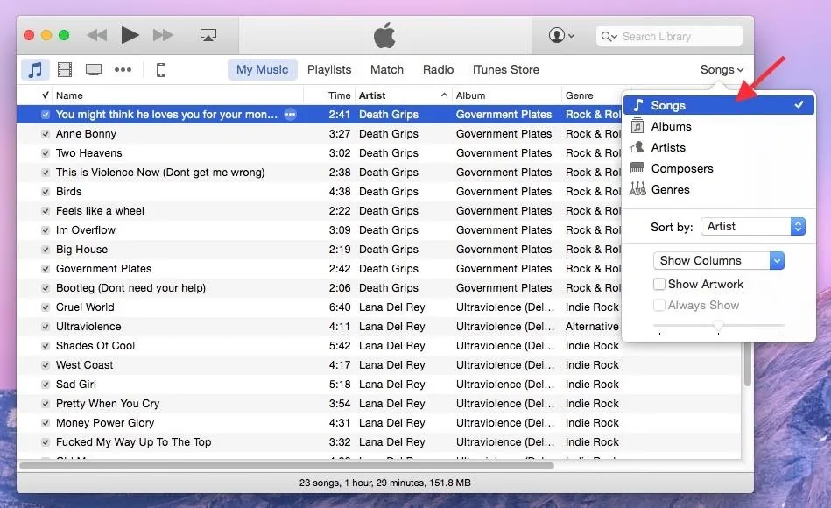
Task: Toggle the checkmark column header
Action: 46,95
